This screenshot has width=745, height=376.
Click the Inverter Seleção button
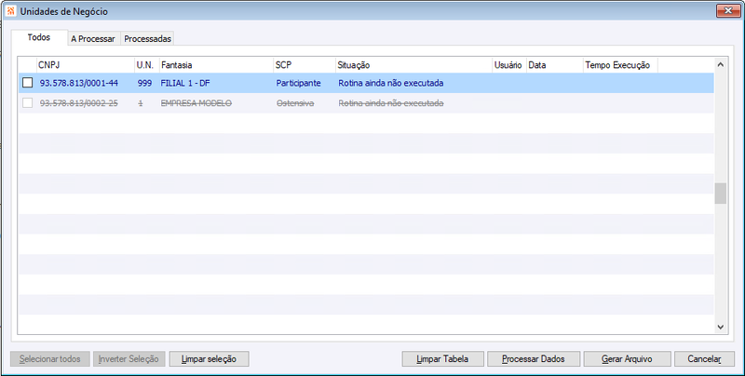(x=129, y=359)
